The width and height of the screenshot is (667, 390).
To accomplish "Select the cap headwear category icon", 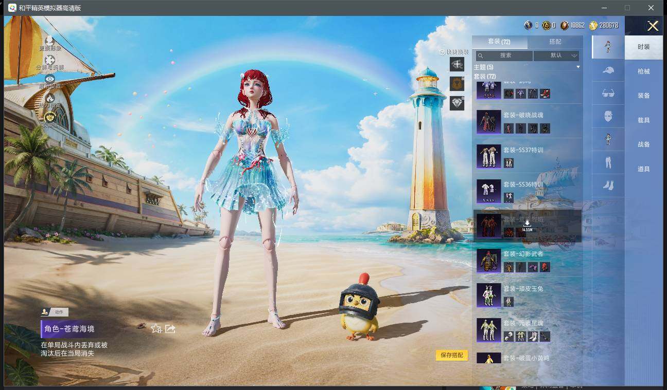I will 608,70.
